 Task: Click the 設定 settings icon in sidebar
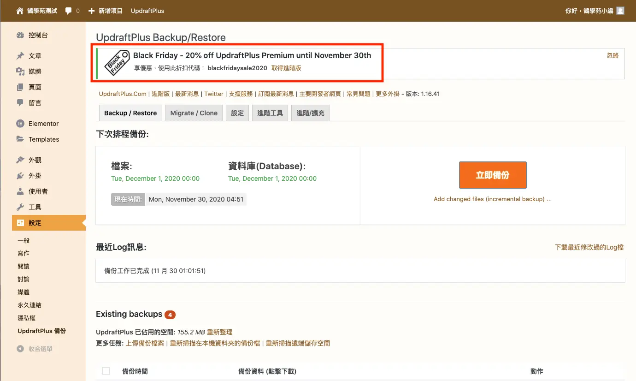tap(20, 223)
